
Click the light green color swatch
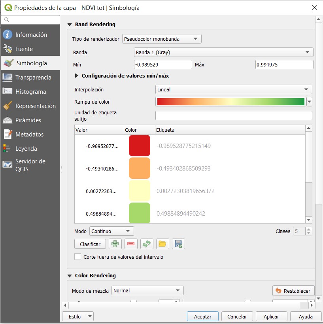[x=140, y=213]
